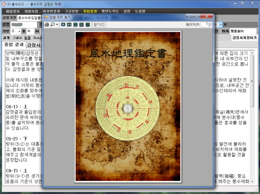Click the 페이지(P) page number field

(x=204, y=24)
